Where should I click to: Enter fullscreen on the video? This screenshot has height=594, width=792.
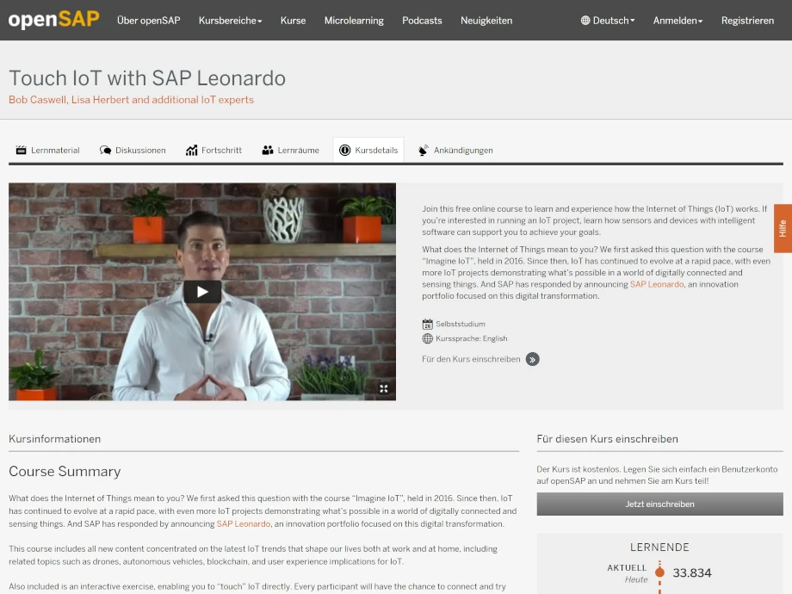[x=384, y=388]
